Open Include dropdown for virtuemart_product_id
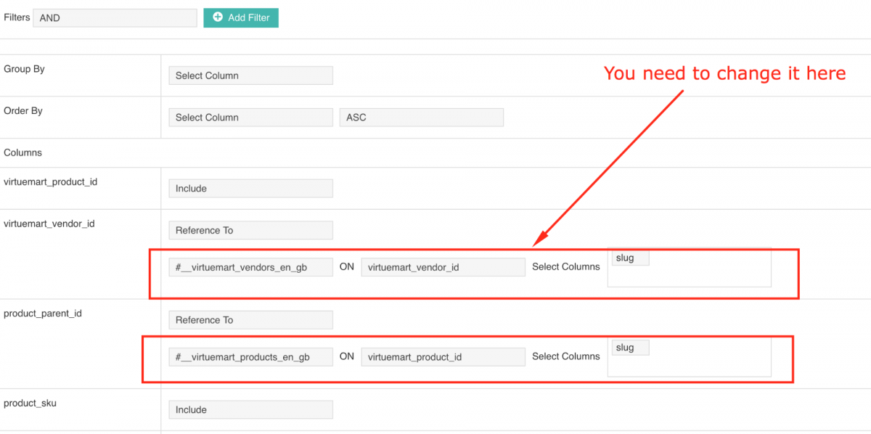This screenshot has height=434, width=871. point(250,189)
